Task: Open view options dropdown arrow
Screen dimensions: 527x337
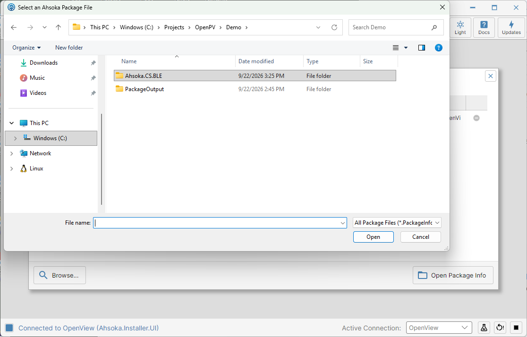Action: point(406,48)
